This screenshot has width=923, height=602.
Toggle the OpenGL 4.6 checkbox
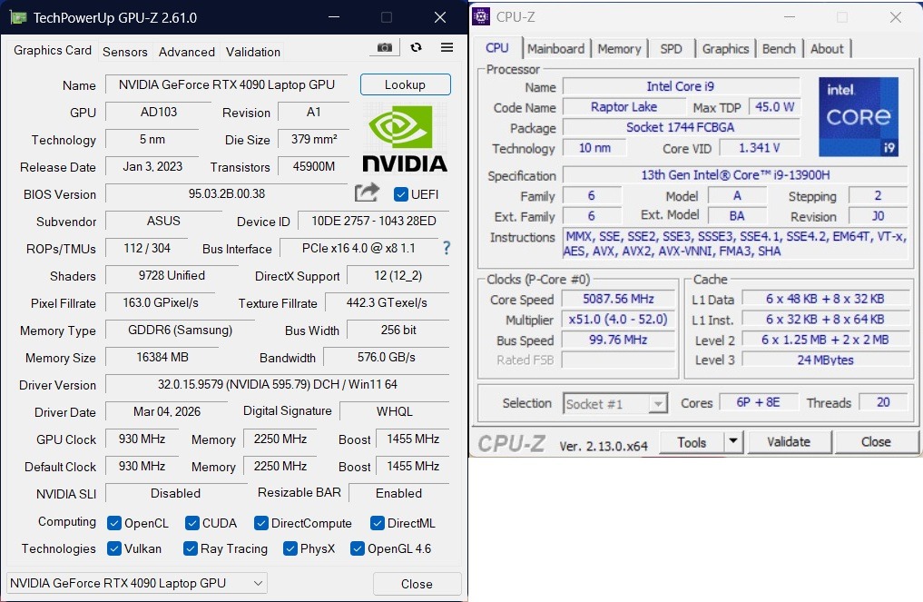(358, 548)
